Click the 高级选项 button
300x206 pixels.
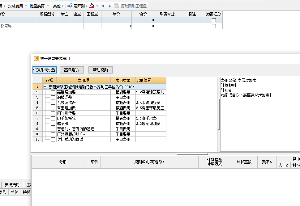click(x=71, y=70)
